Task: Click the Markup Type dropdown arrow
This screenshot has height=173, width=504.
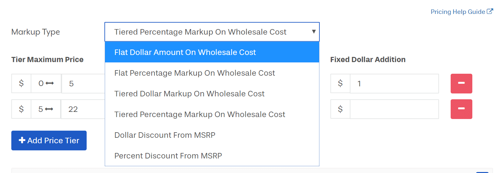Action: coord(313,32)
